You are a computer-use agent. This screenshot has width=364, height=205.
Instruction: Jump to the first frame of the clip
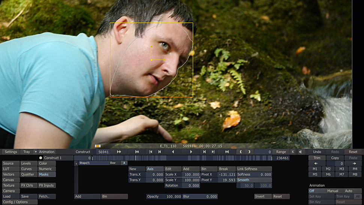click(x=137, y=152)
